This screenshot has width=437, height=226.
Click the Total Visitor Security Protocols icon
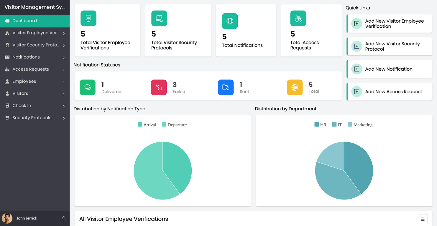point(159,19)
